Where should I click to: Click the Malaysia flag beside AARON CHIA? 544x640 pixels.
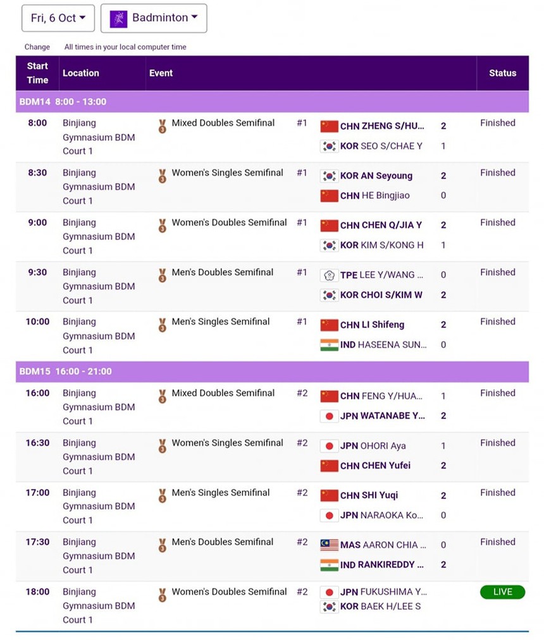click(329, 545)
